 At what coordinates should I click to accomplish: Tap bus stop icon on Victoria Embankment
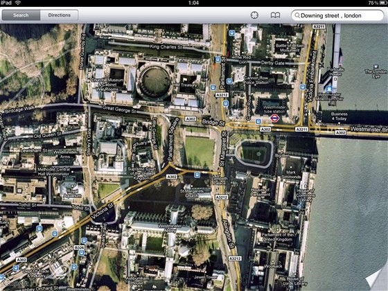[302, 87]
